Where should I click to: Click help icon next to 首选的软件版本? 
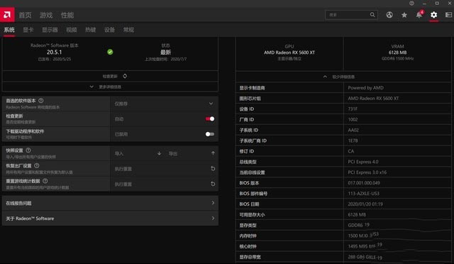click(41, 101)
